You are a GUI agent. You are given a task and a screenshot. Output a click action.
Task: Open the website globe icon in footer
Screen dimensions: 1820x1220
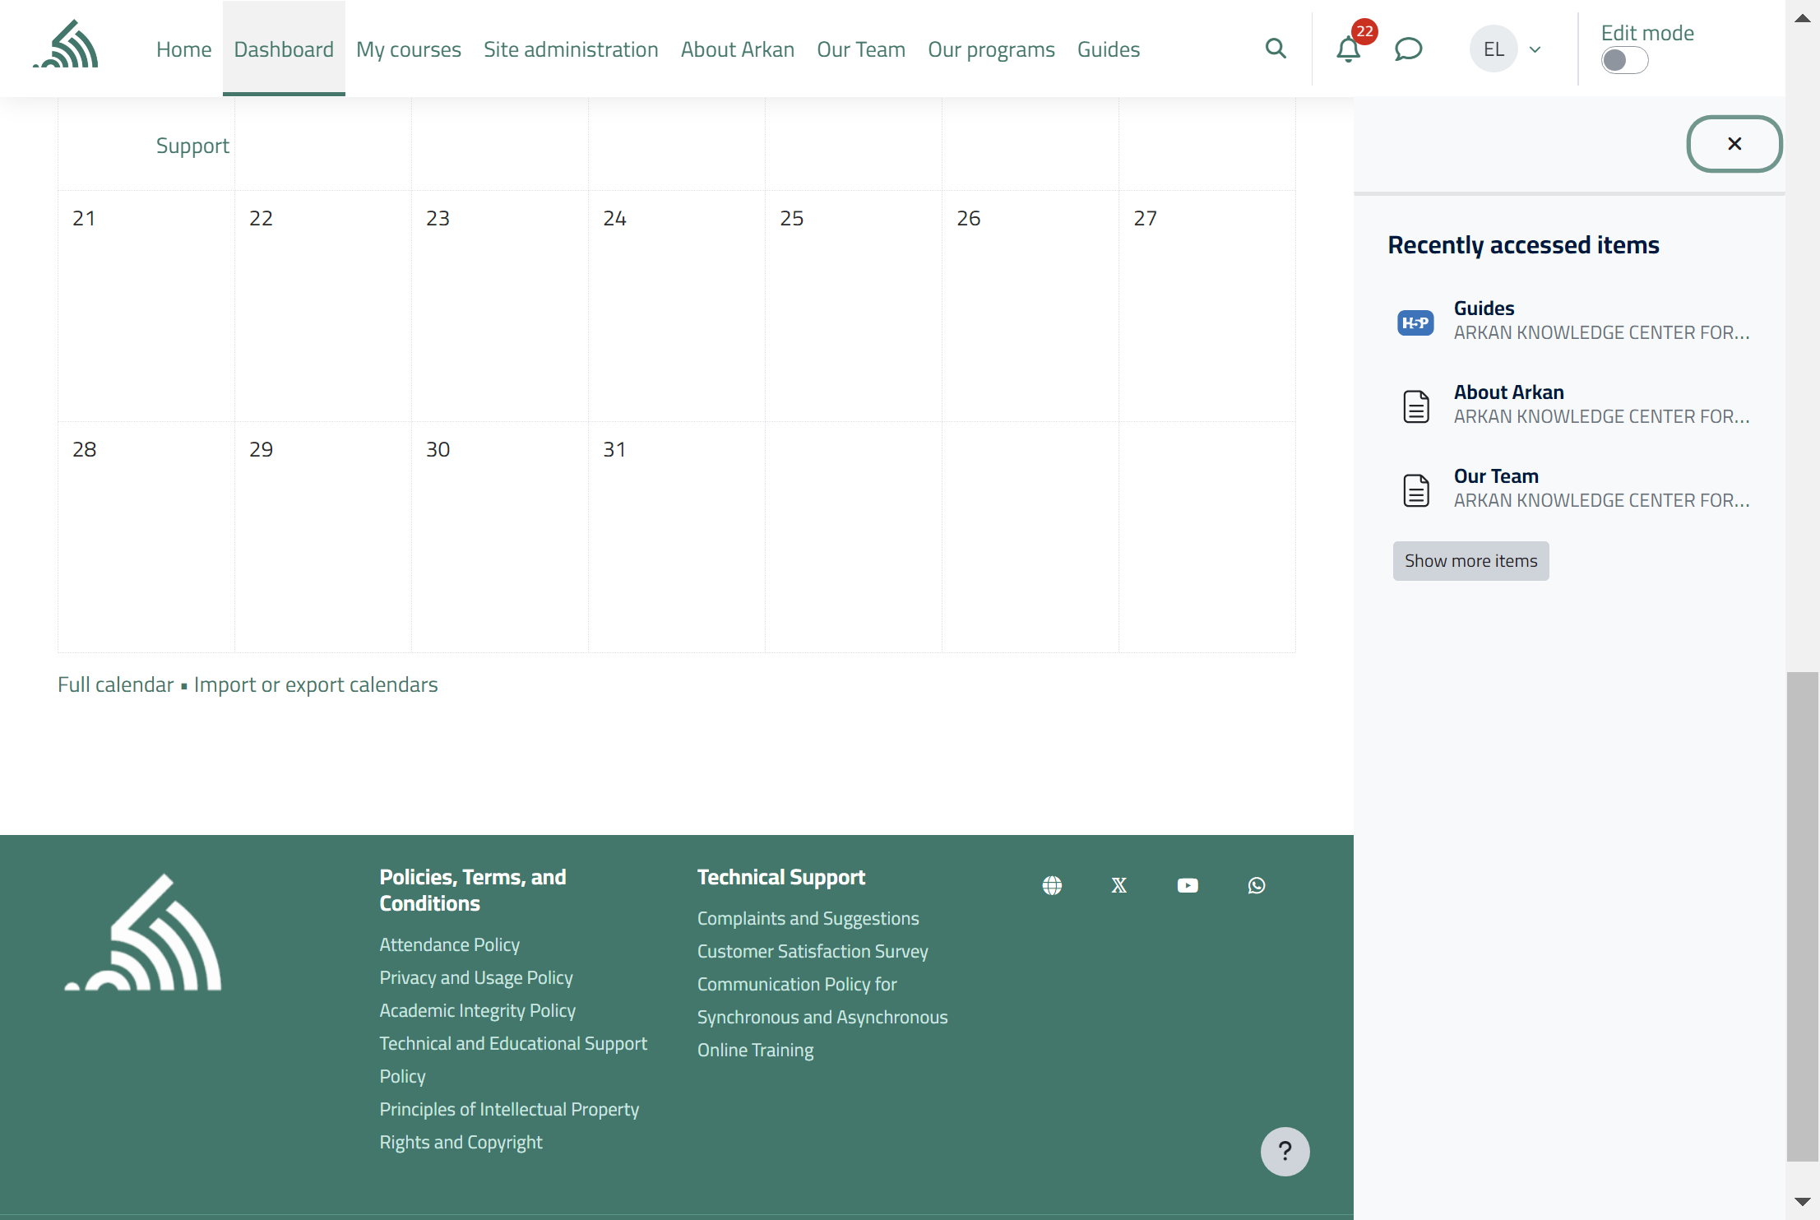[1052, 885]
